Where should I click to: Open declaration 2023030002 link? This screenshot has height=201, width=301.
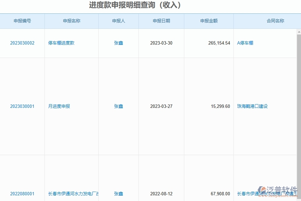[x=22, y=43]
